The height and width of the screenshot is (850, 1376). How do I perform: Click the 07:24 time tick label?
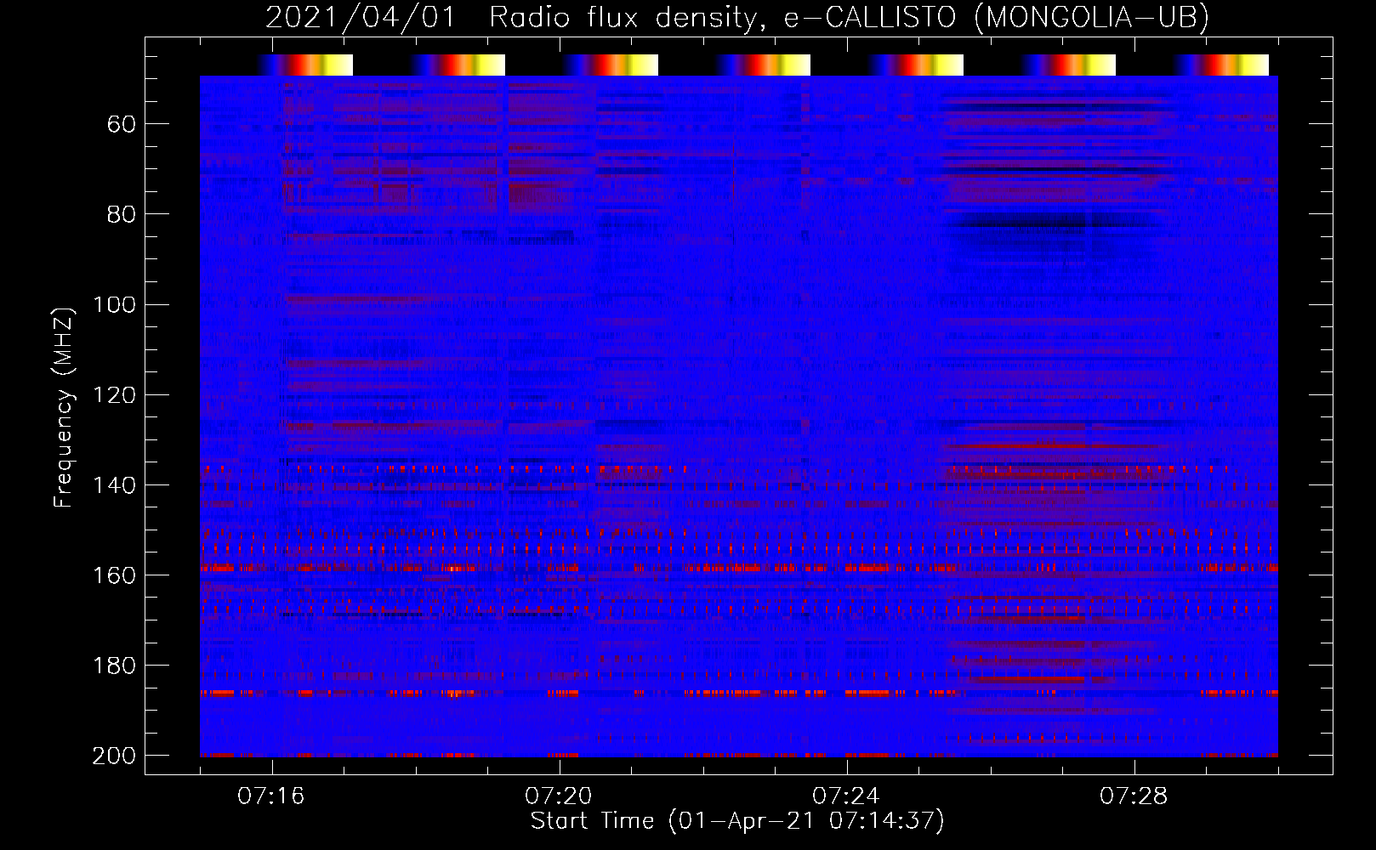click(x=846, y=796)
